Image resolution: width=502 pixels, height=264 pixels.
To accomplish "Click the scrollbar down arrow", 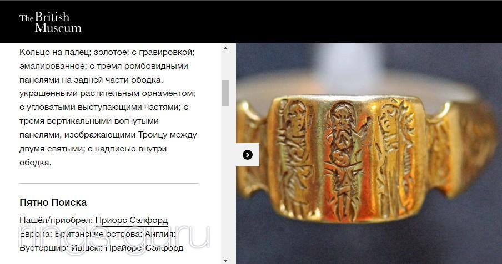I will point(225,260).
